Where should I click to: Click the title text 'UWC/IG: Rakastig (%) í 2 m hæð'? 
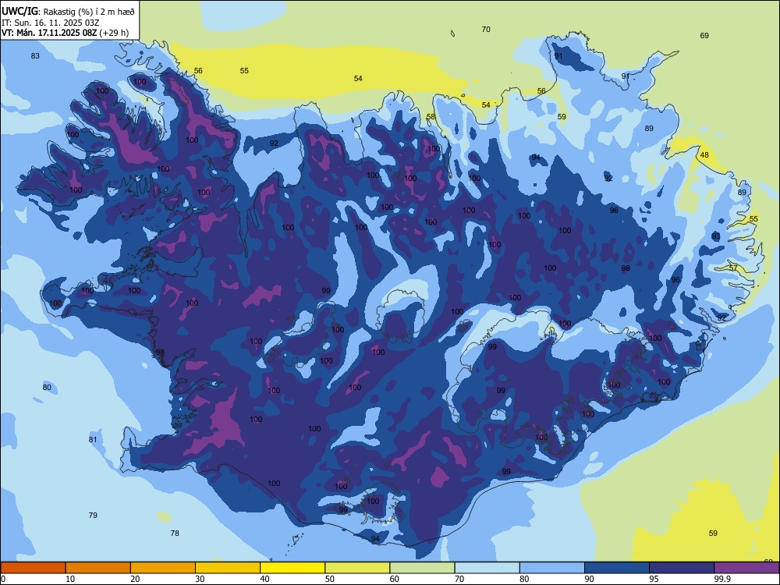coord(68,11)
